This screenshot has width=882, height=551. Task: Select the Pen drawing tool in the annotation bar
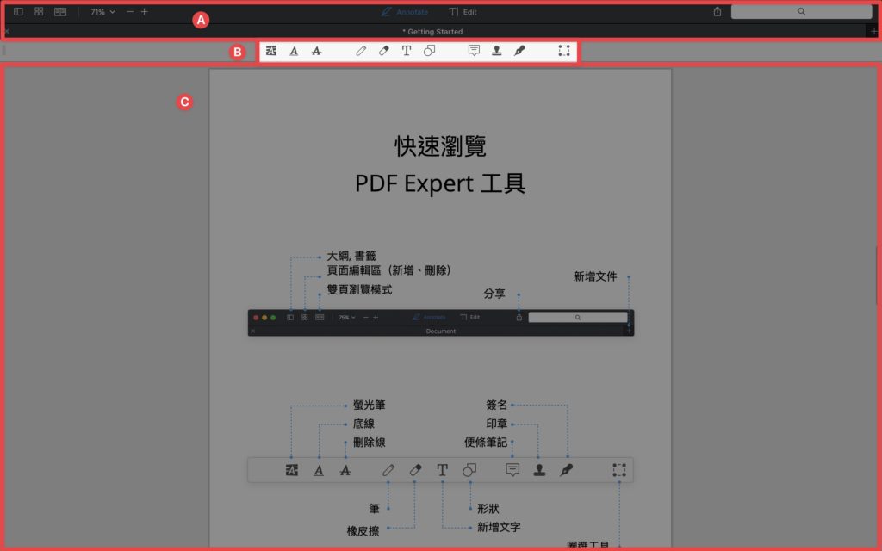pyautogui.click(x=361, y=51)
